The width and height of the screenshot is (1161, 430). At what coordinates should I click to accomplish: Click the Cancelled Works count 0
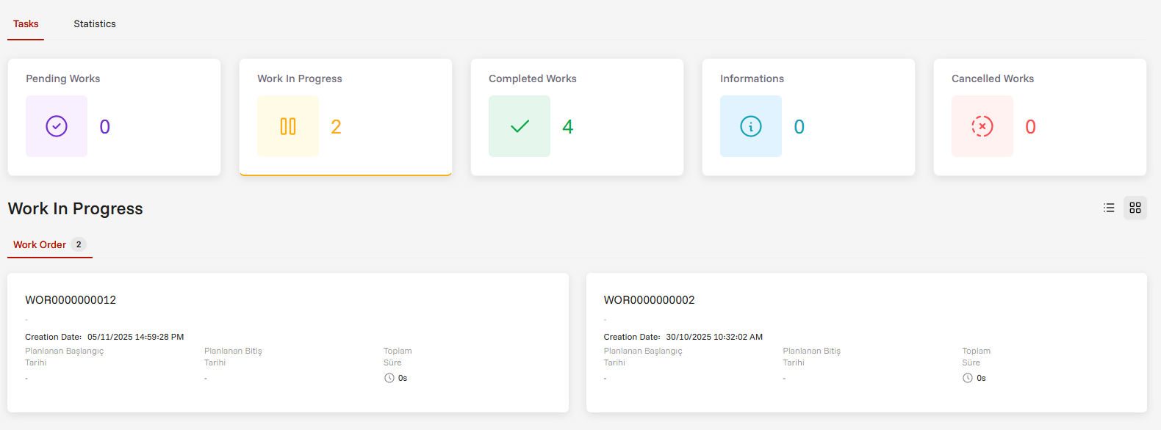1031,127
